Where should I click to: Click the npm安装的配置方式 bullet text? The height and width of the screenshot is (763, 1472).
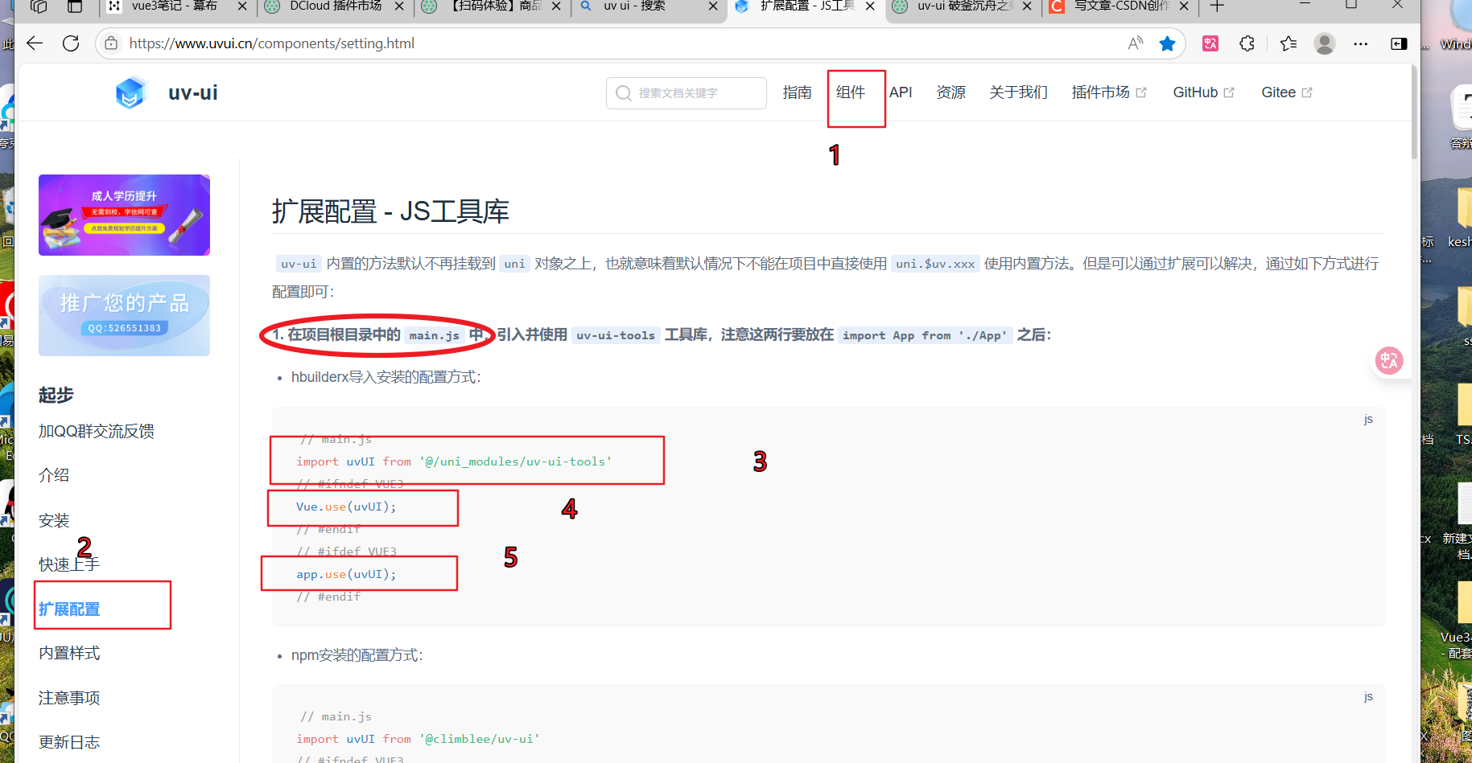357,655
